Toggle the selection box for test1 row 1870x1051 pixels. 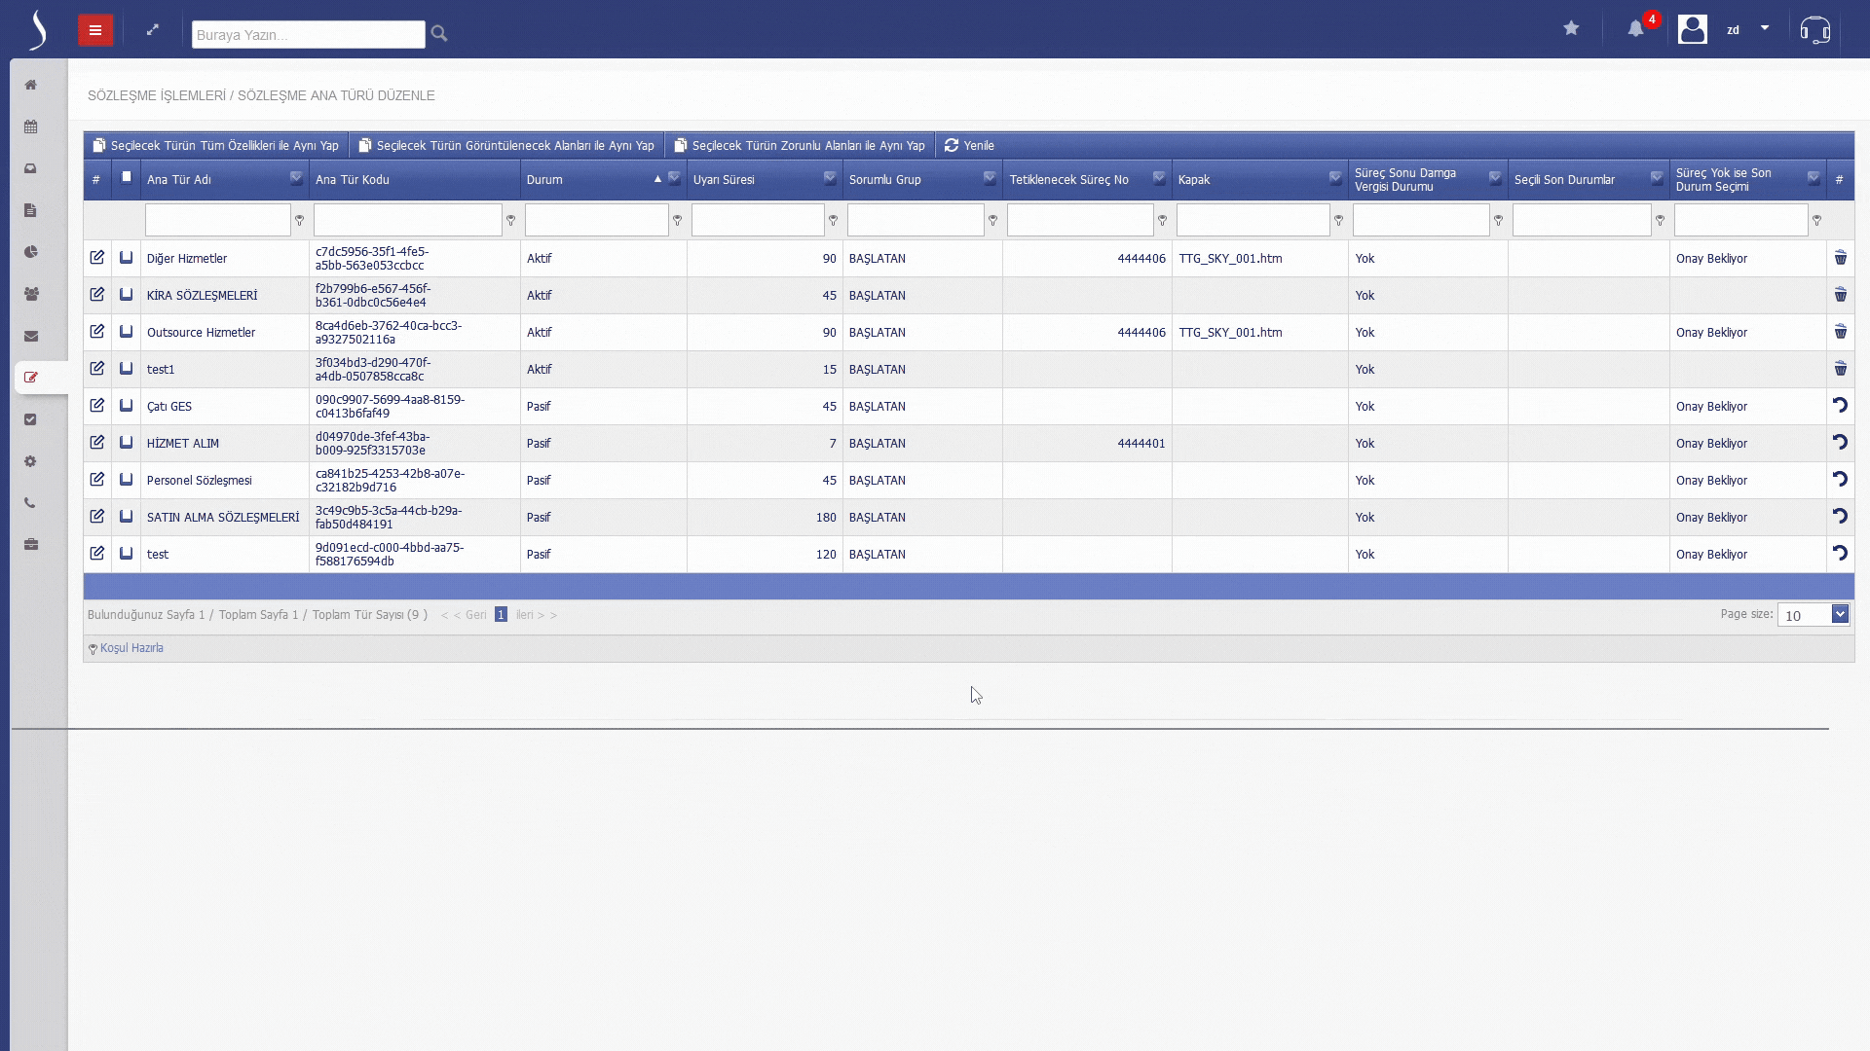(x=126, y=369)
